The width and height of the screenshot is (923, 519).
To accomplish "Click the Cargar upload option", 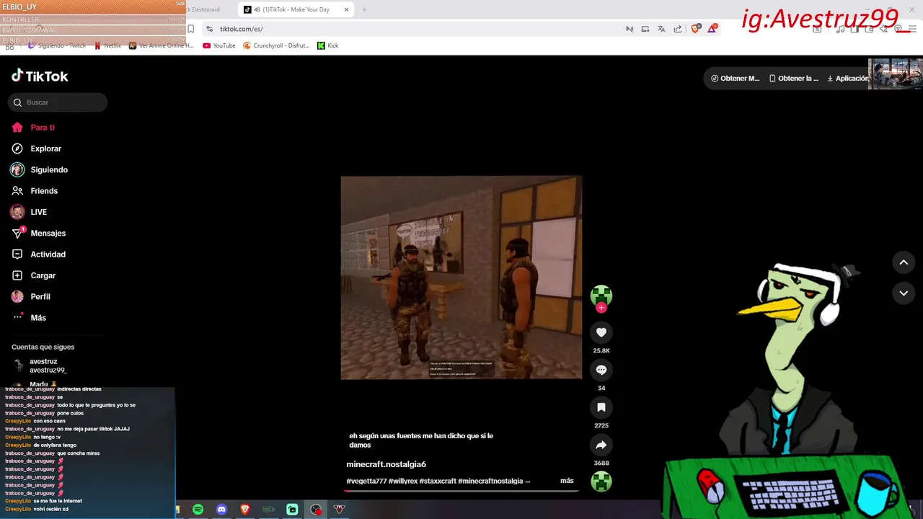I will [33, 275].
